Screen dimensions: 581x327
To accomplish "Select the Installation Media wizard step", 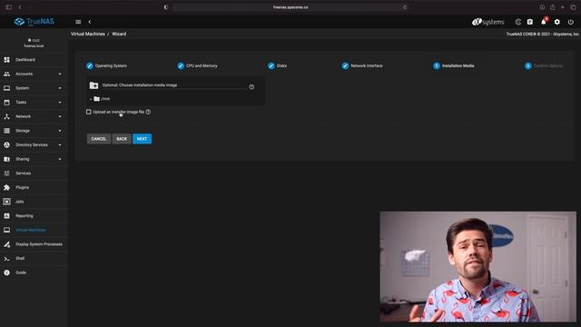I will pos(454,65).
